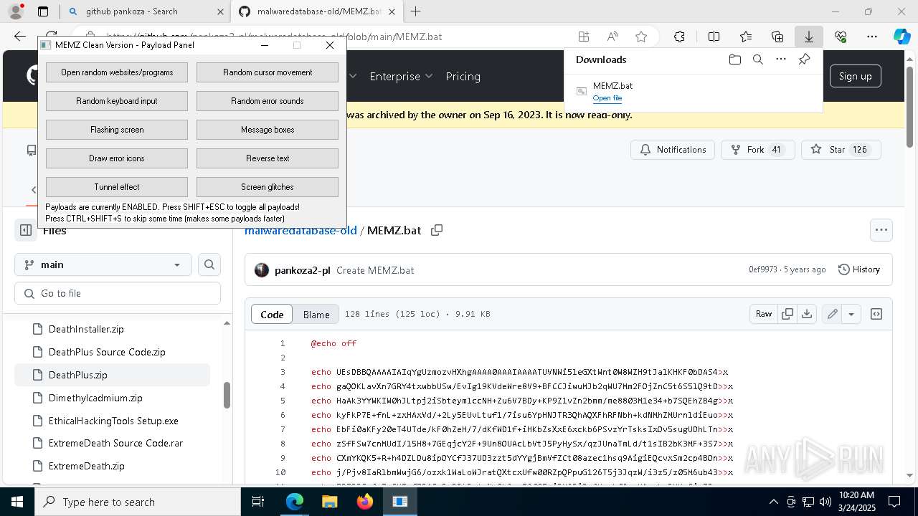This screenshot has width=918, height=516.
Task: Switch to the MEMZ.bat GitHub tab
Action: [x=316, y=11]
